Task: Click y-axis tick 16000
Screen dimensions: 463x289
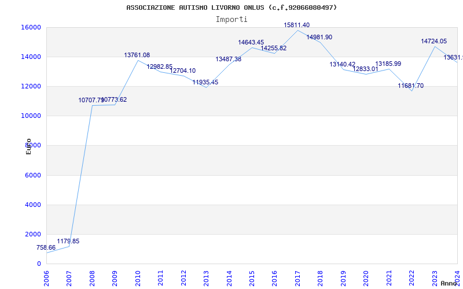Action: [31, 27]
